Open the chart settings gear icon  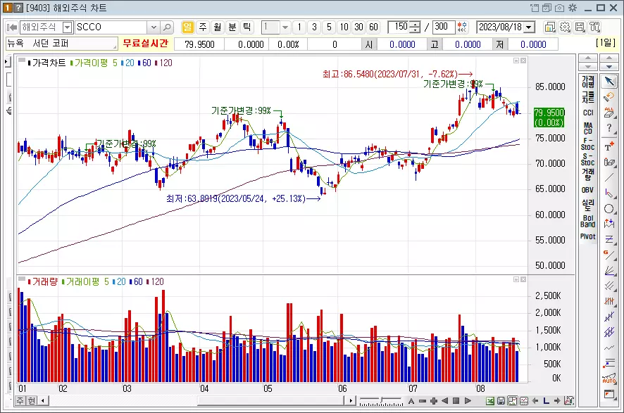(x=566, y=26)
